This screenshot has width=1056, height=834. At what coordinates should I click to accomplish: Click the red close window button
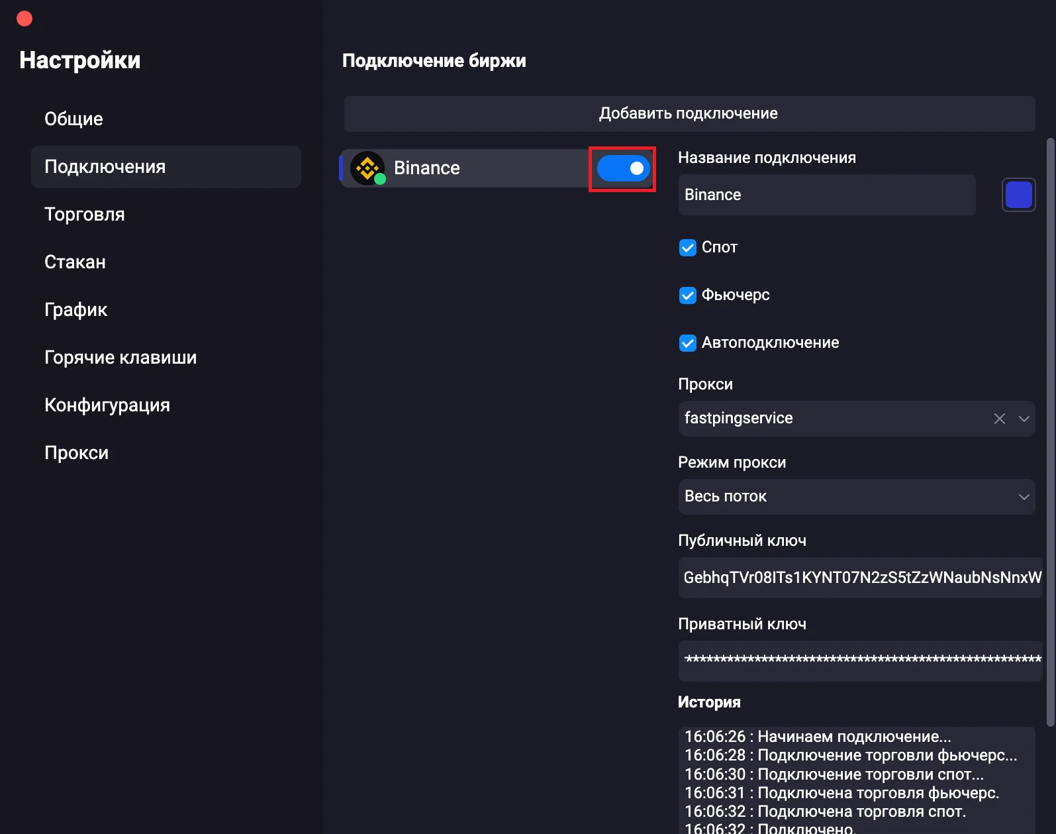pos(24,19)
